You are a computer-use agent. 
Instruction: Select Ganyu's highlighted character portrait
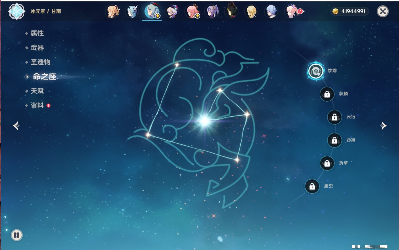tap(152, 11)
